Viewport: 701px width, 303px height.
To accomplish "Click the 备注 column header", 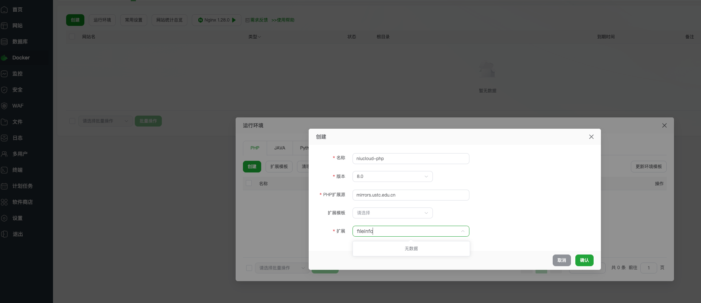I will (x=690, y=37).
